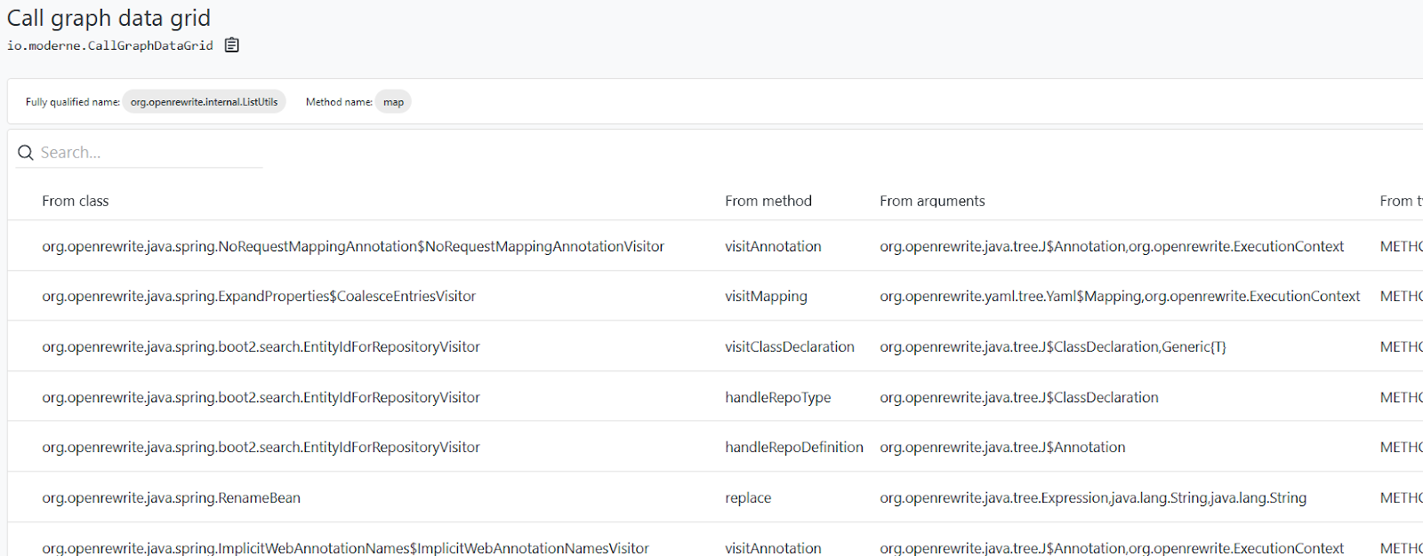Screen dimensions: 1423x556
Task: Sort by the From class column header
Action: pos(76,201)
